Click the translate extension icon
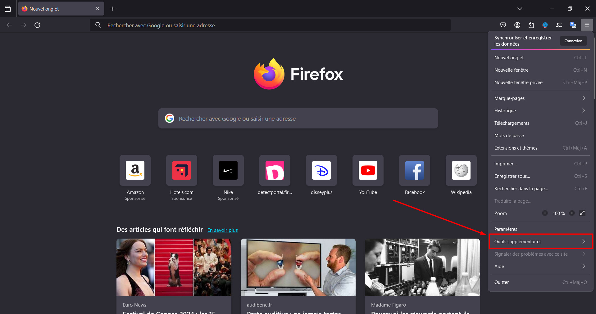 [573, 25]
